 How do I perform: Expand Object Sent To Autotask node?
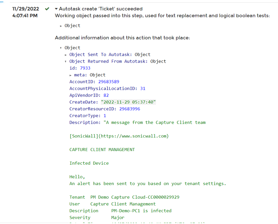[66, 55]
